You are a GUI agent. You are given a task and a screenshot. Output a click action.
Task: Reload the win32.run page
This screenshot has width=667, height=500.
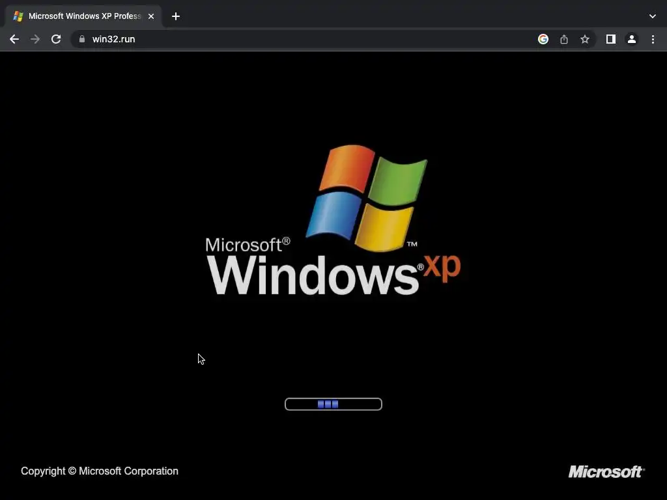point(56,39)
